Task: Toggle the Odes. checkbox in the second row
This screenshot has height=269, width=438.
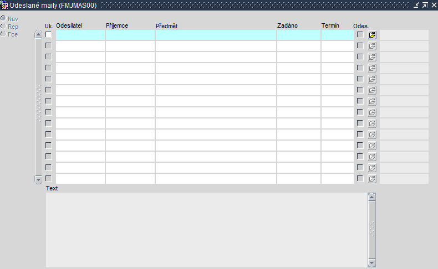Action: [360, 46]
